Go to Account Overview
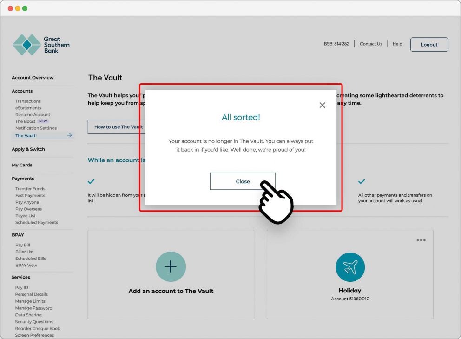 click(x=33, y=78)
